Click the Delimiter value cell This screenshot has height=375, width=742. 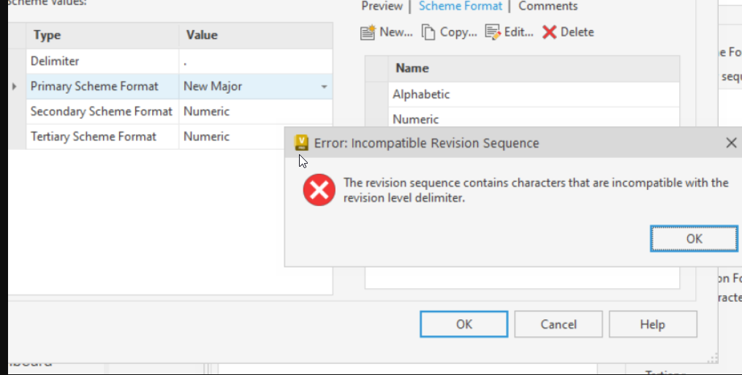point(254,61)
